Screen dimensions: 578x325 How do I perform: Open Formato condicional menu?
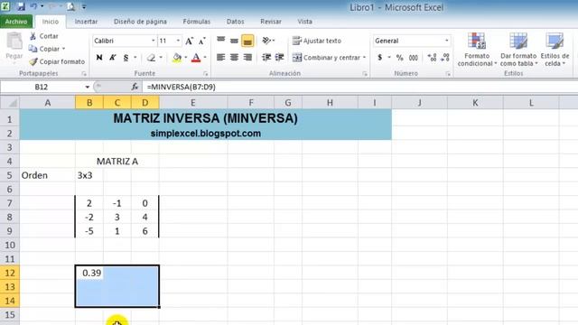(x=477, y=50)
